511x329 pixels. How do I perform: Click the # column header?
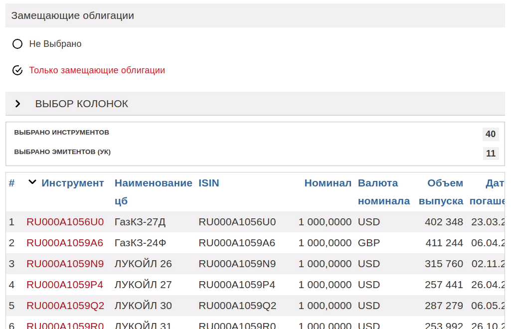[x=11, y=183]
